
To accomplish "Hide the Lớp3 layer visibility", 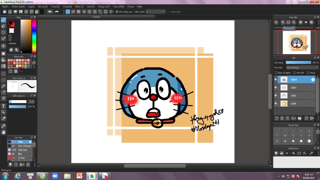I will tap(276, 87).
